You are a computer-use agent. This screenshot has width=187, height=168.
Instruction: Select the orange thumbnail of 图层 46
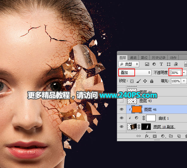coord(137,109)
